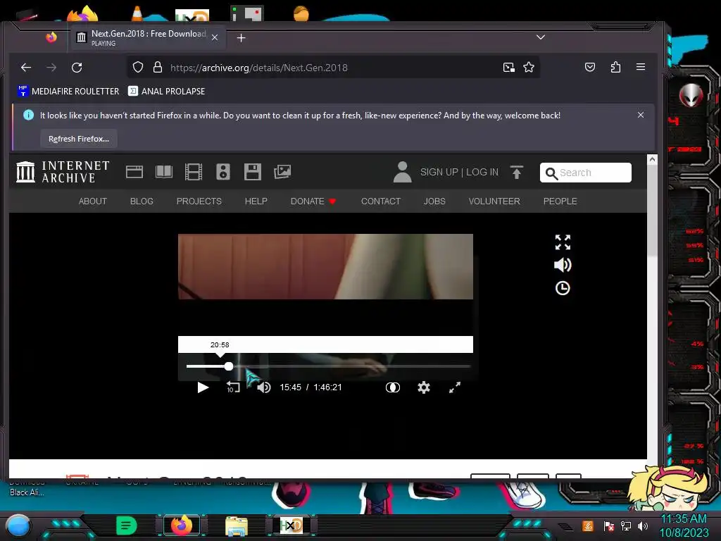The width and height of the screenshot is (721, 541).
Task: Open the Internet Archive Texts book icon
Action: pyautogui.click(x=164, y=172)
